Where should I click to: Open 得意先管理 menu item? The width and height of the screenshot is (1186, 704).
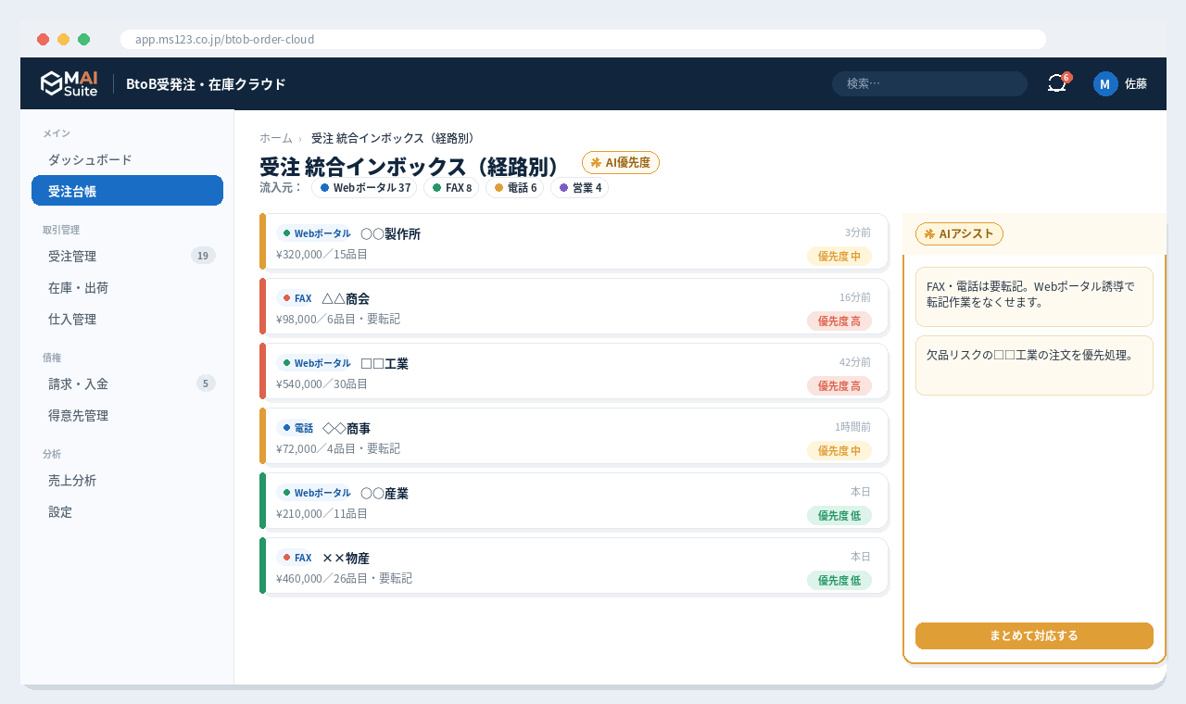click(127, 415)
